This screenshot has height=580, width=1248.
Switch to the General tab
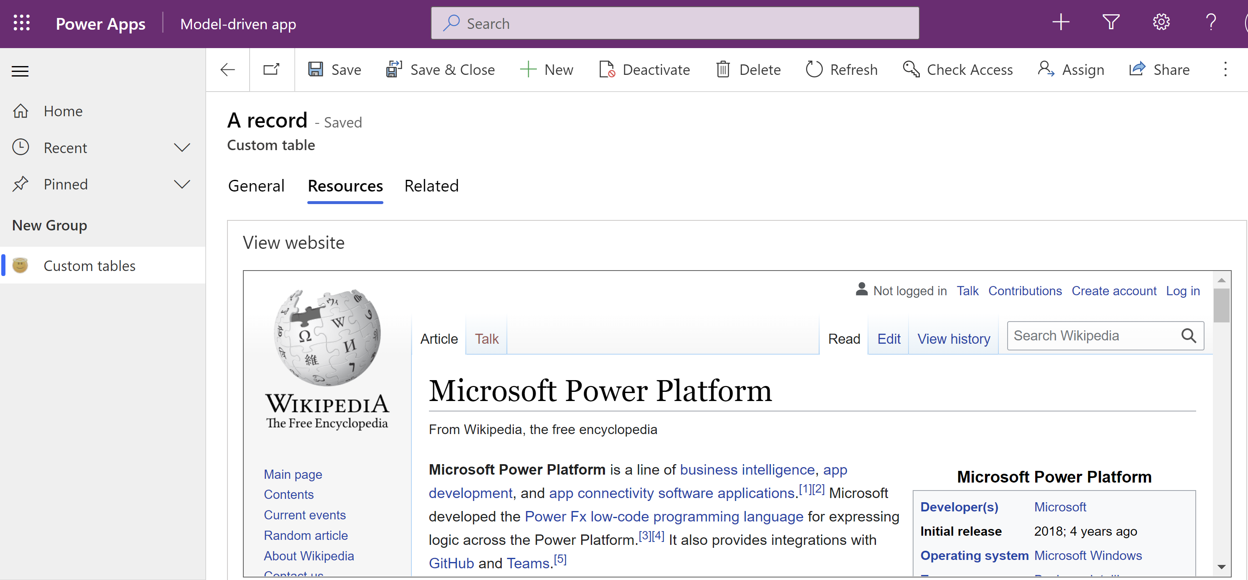[x=256, y=186]
